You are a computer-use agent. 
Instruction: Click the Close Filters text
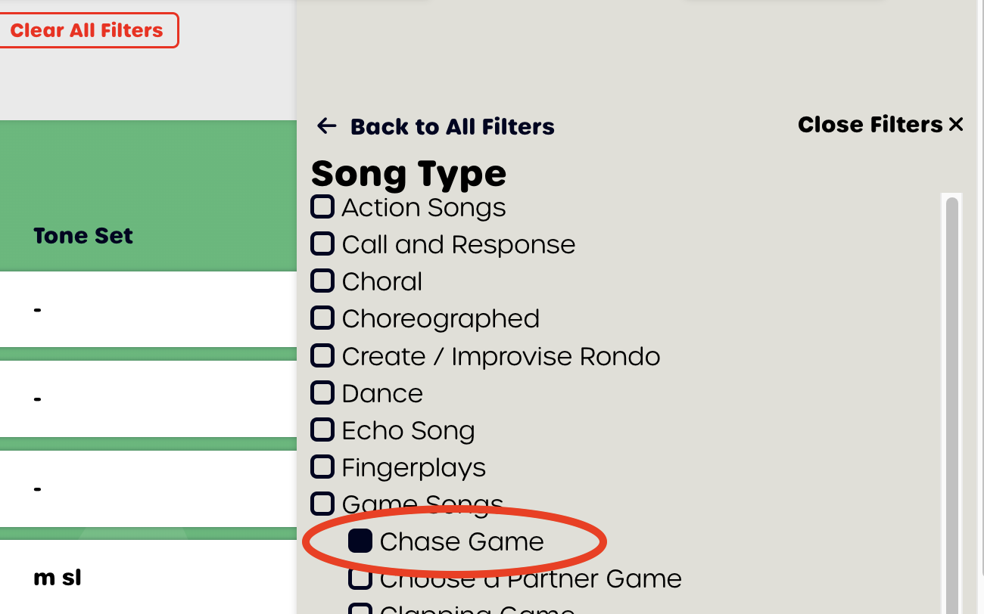pos(870,125)
